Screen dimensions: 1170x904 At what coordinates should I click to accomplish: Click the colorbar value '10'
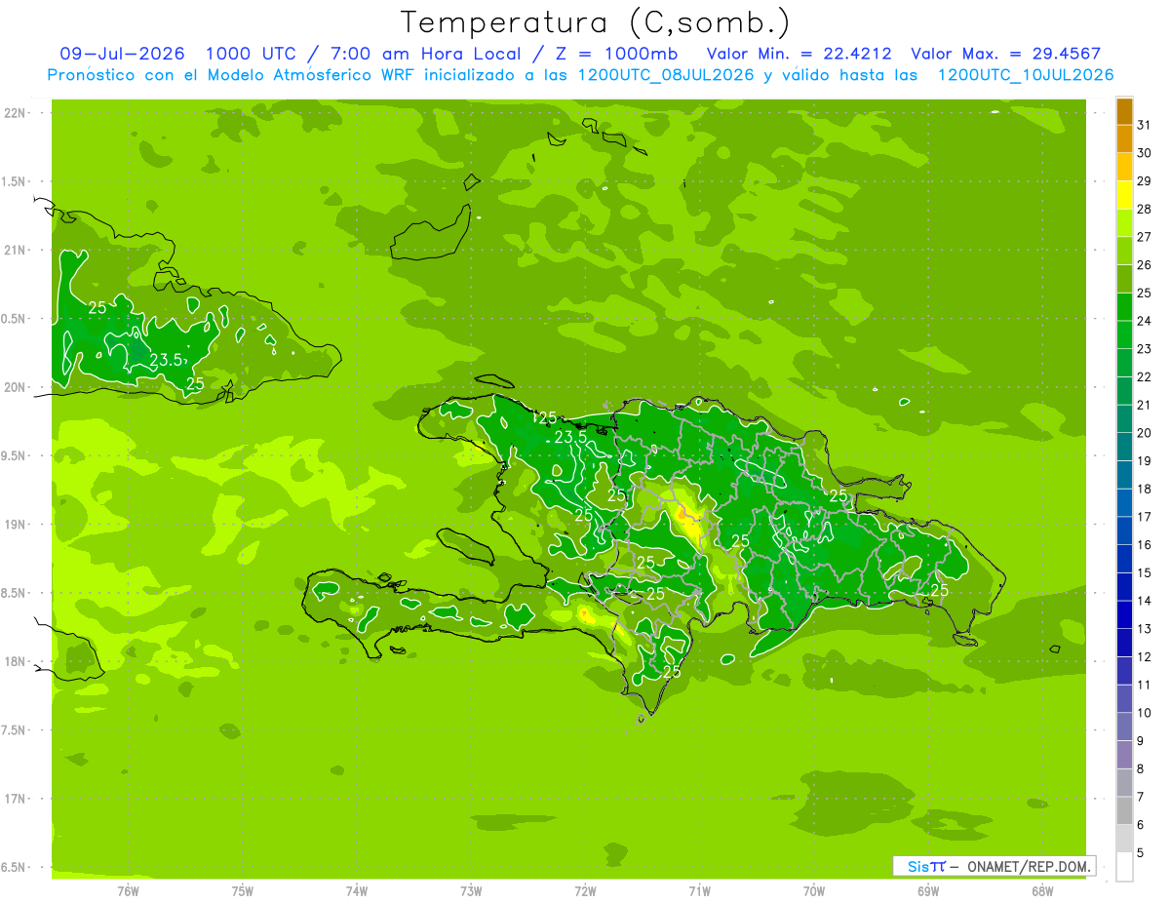coord(1145,713)
